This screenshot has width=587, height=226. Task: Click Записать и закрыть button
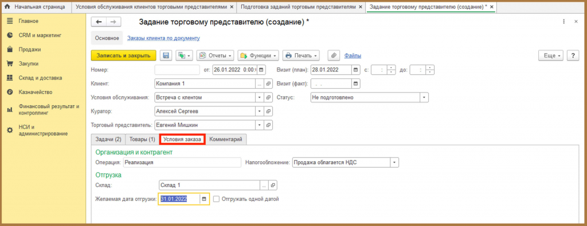point(124,55)
